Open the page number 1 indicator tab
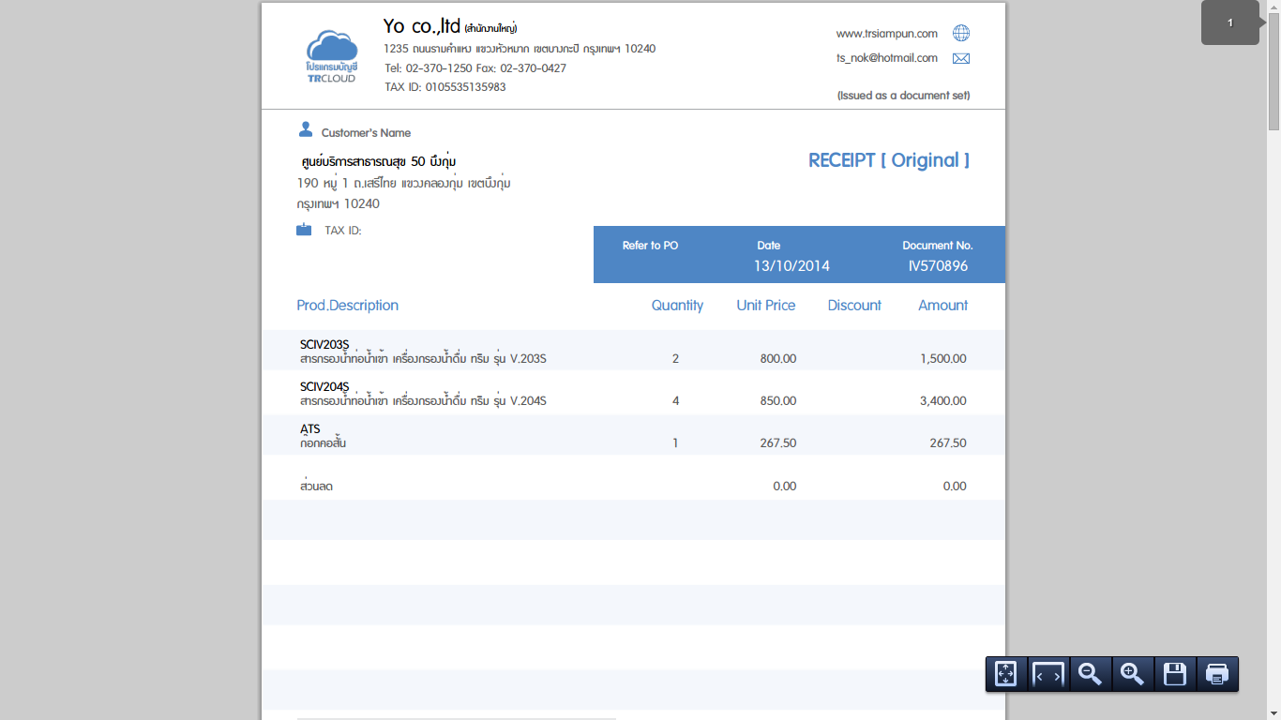 point(1230,22)
